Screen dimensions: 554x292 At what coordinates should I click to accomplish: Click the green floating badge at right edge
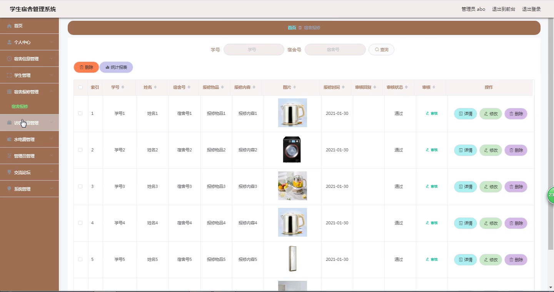551,195
